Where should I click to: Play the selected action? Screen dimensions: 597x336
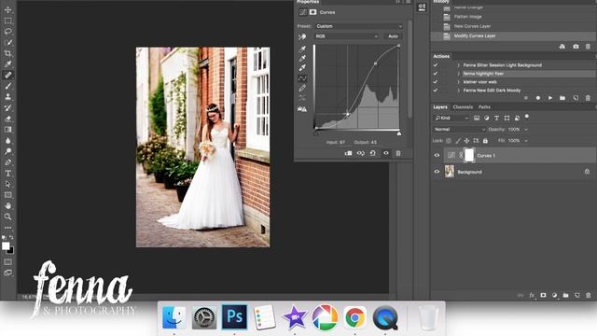[x=550, y=98]
